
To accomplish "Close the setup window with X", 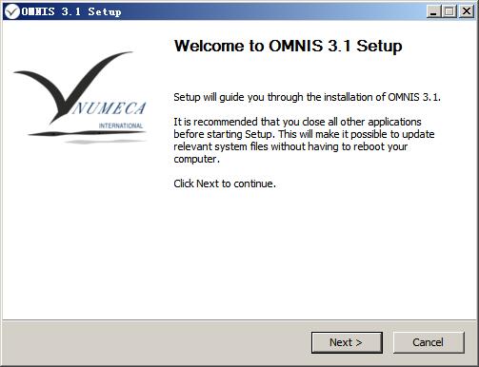I will click(467, 11).
